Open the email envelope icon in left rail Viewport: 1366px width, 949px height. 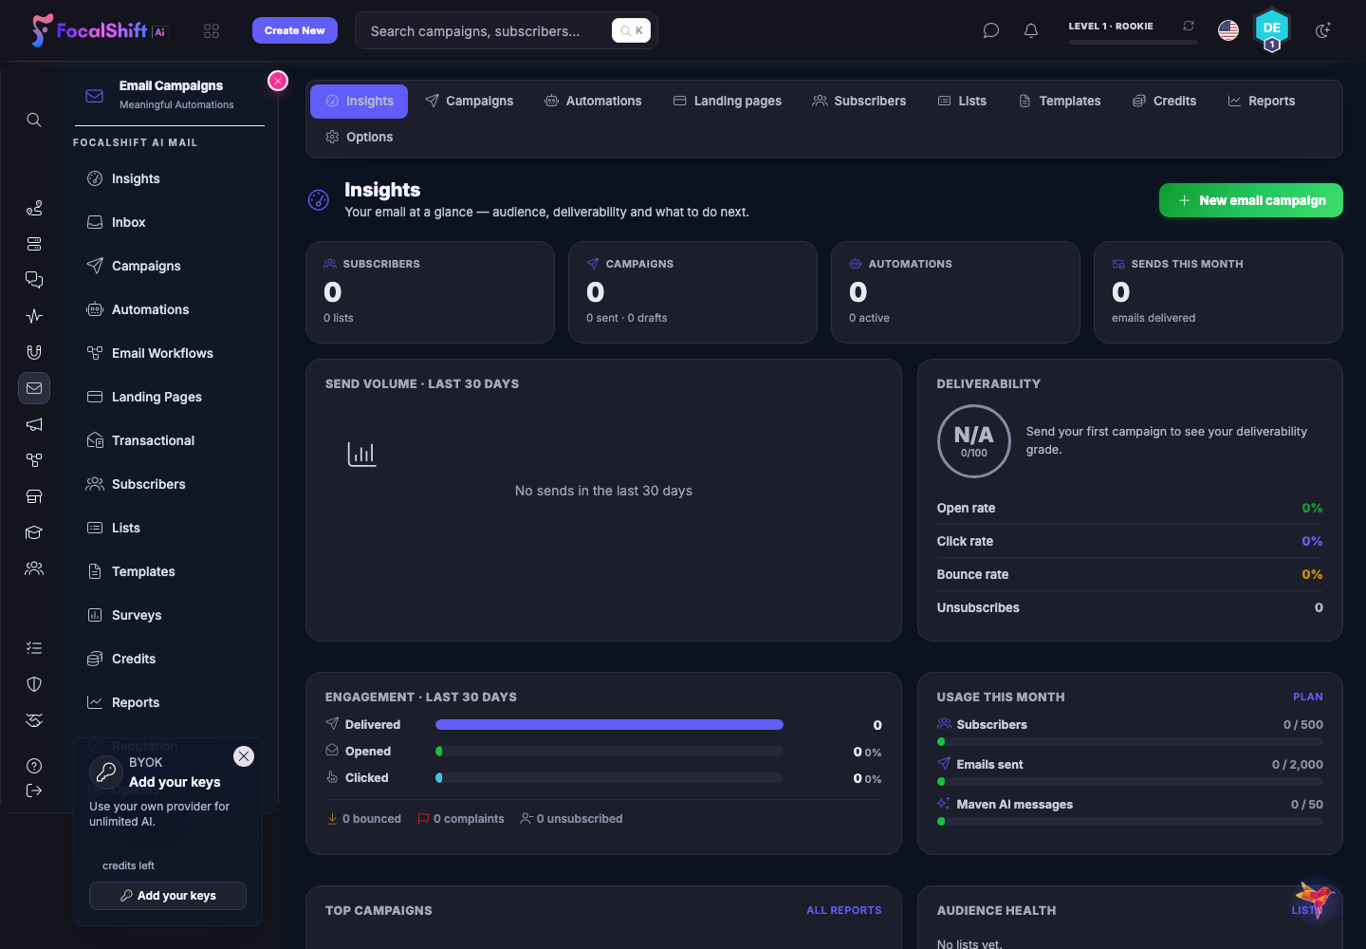click(34, 388)
